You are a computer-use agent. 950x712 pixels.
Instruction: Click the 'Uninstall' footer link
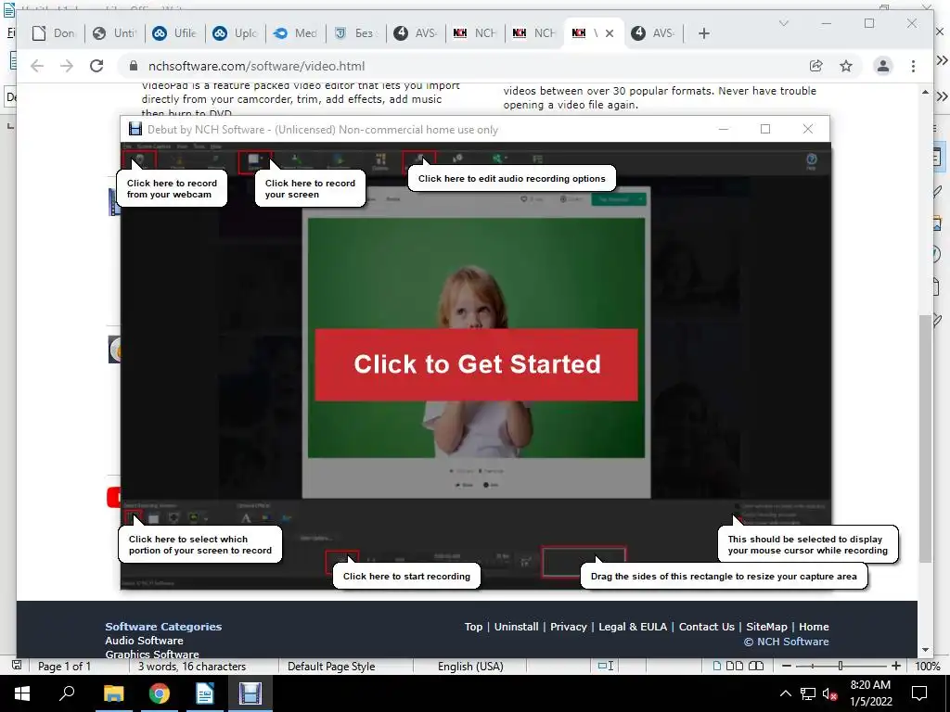[516, 627]
